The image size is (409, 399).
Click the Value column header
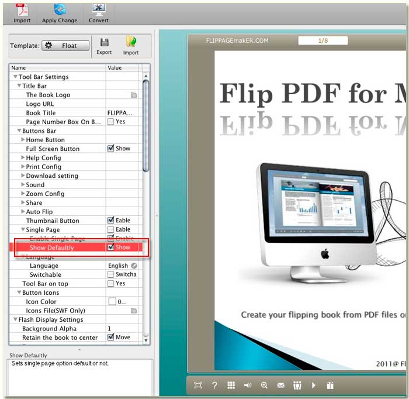(122, 68)
